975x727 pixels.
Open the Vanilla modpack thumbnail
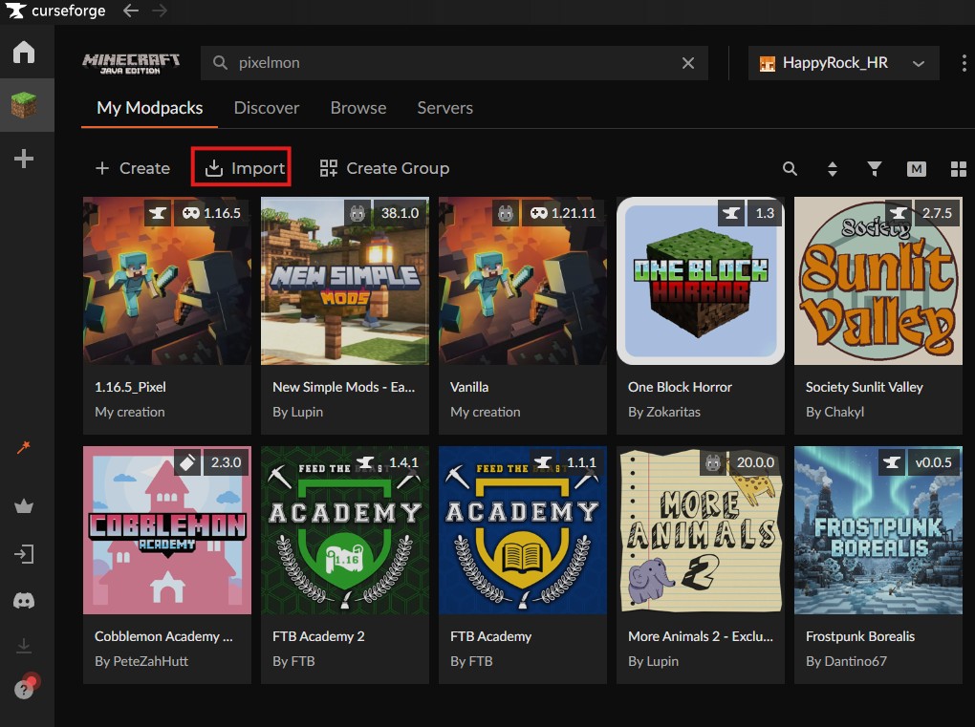point(523,281)
